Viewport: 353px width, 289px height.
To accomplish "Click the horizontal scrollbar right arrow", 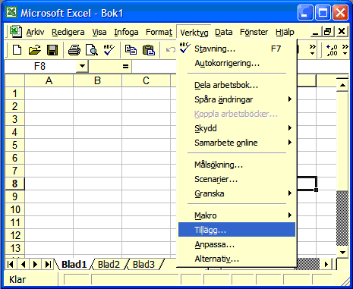I will (326, 265).
